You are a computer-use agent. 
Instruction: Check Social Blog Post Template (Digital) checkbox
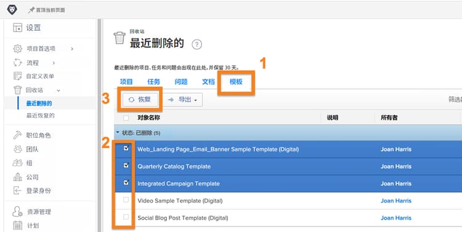click(x=126, y=217)
